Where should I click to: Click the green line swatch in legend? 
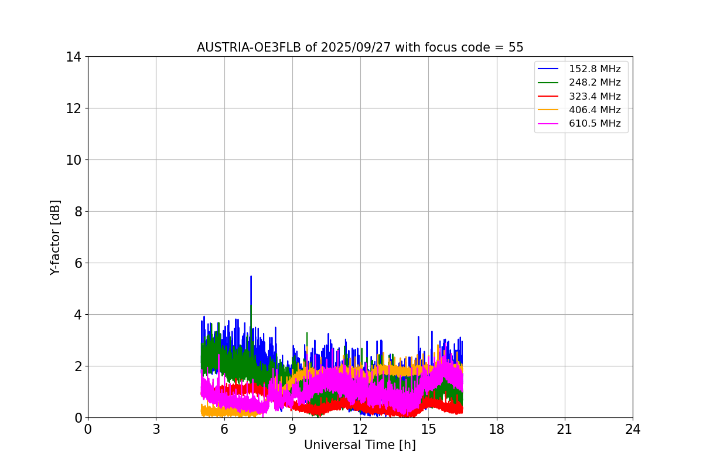(x=548, y=83)
